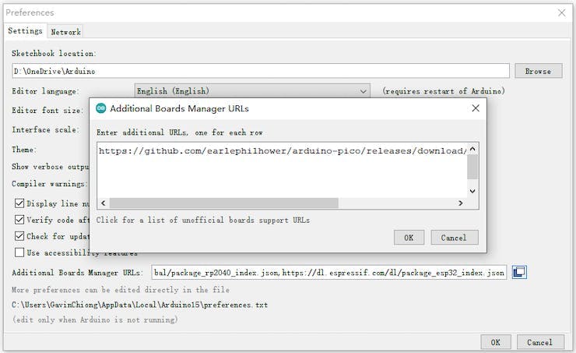Screen dimensions: 576x353
Task: Open the Additional Boards Manager URLs editor icon
Action: (x=519, y=272)
